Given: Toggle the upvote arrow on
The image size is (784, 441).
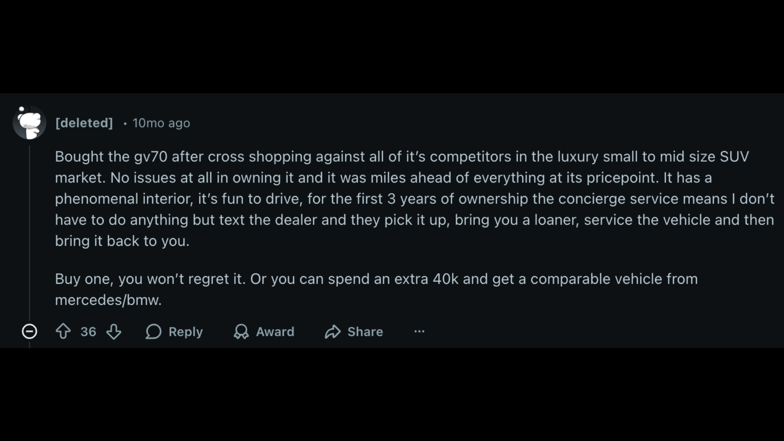Looking at the screenshot, I should click(63, 332).
